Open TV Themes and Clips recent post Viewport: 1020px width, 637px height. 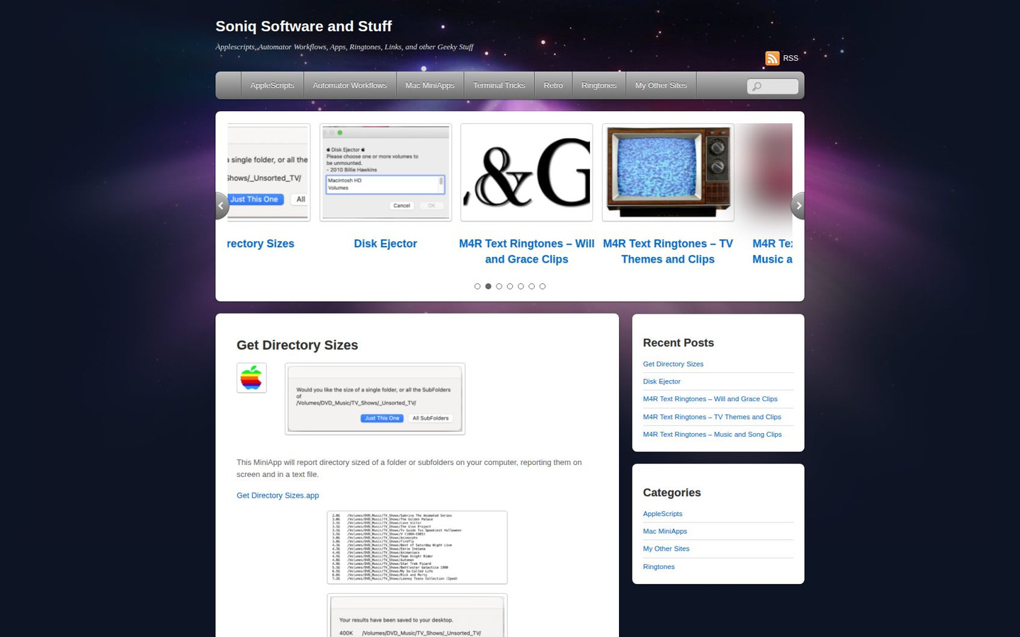[712, 417]
